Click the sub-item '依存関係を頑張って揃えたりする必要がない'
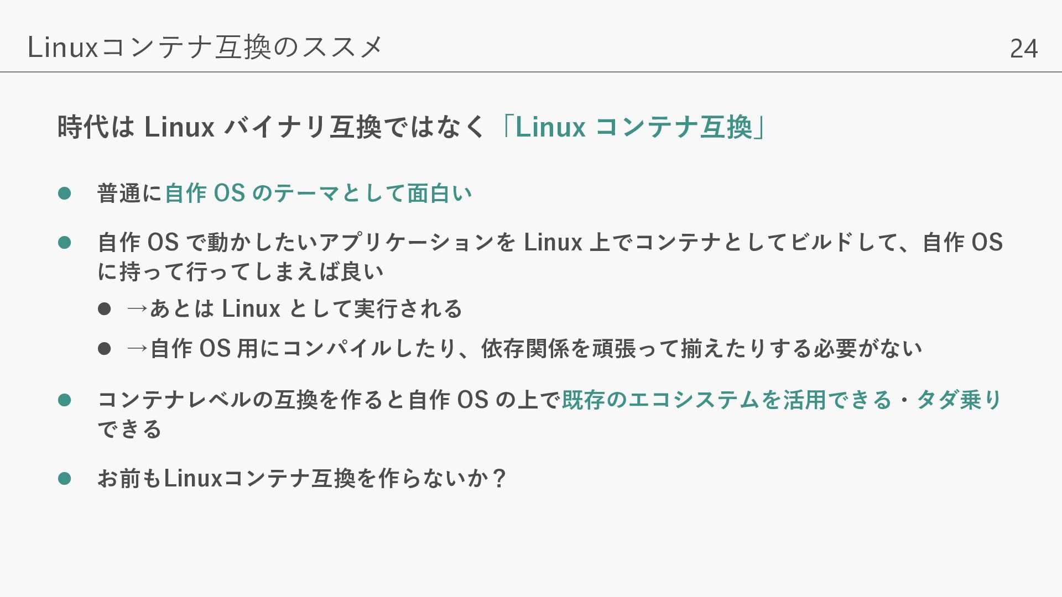The height and width of the screenshot is (597, 1062). pos(702,348)
